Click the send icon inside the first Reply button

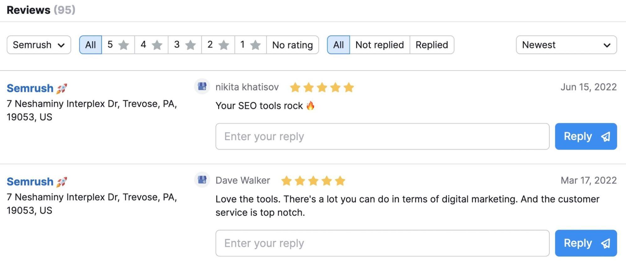click(605, 136)
